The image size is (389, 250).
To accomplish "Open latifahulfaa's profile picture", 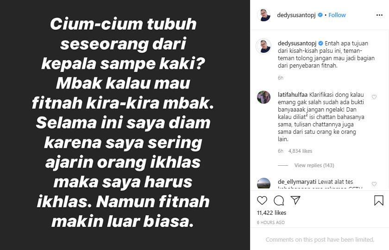I will [x=264, y=97].
